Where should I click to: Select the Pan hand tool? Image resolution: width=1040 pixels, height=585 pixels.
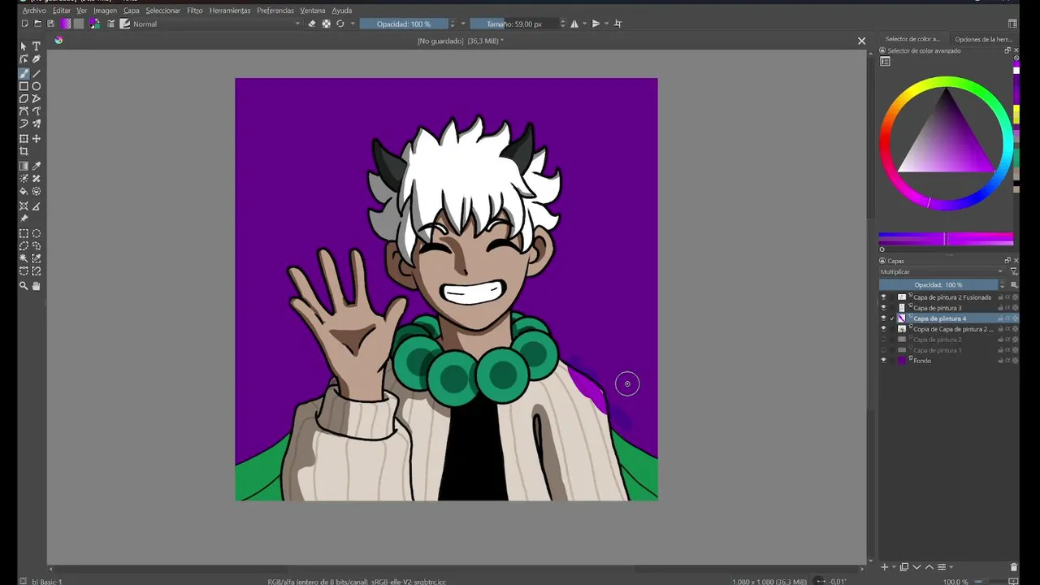[x=37, y=285]
